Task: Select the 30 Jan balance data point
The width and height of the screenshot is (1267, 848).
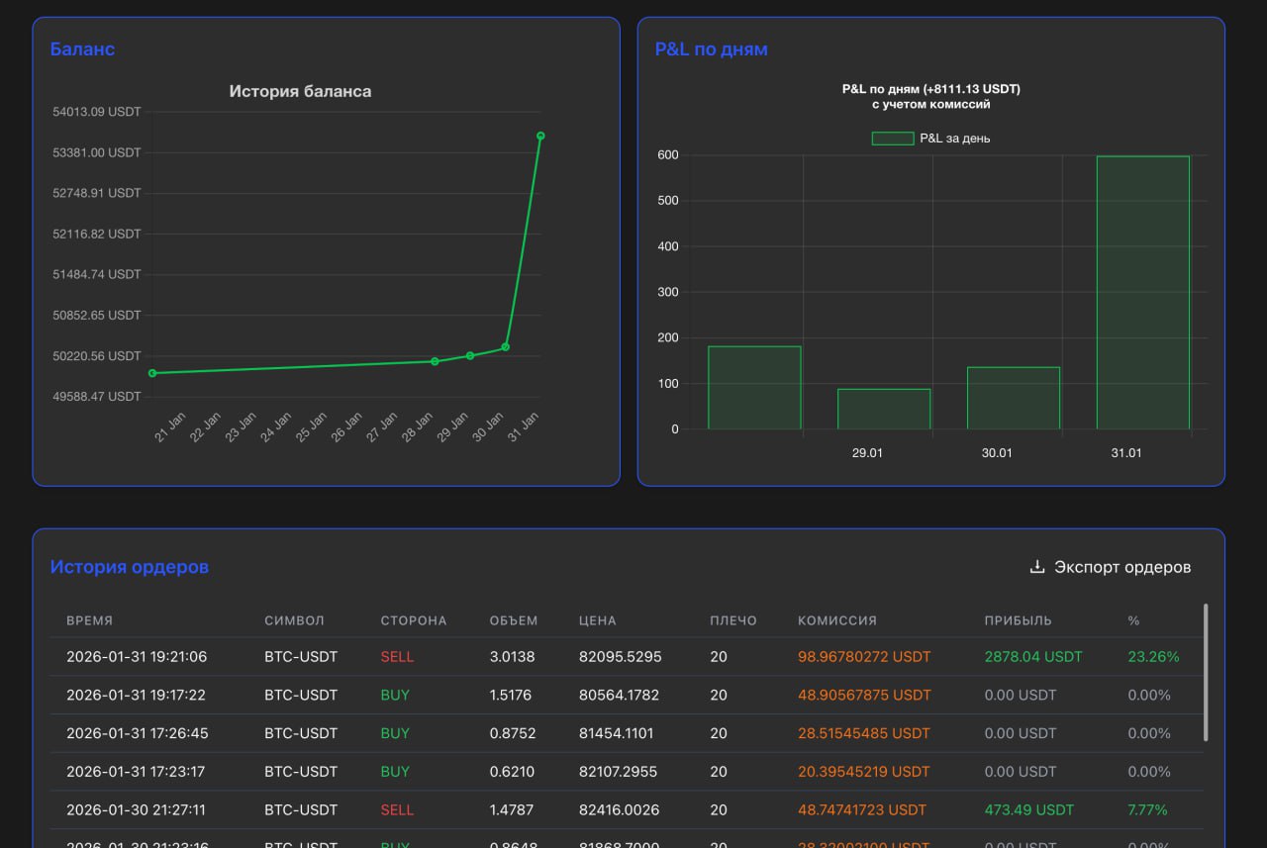Action: pyautogui.click(x=506, y=347)
